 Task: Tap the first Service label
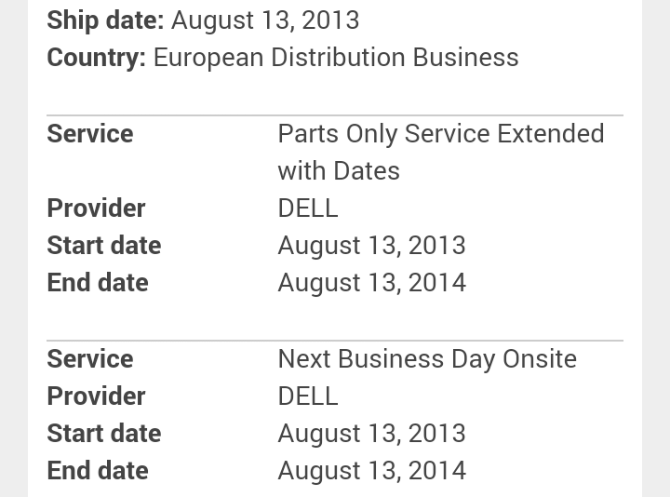point(90,134)
